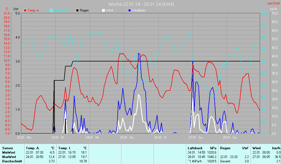Click the 25.01. Do date axis label

tap(127, 137)
